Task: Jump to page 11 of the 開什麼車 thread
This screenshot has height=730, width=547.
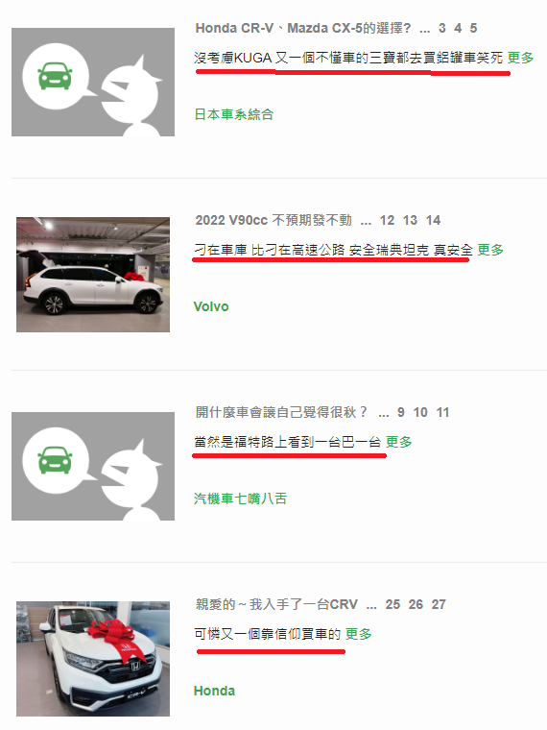Action: (x=442, y=412)
